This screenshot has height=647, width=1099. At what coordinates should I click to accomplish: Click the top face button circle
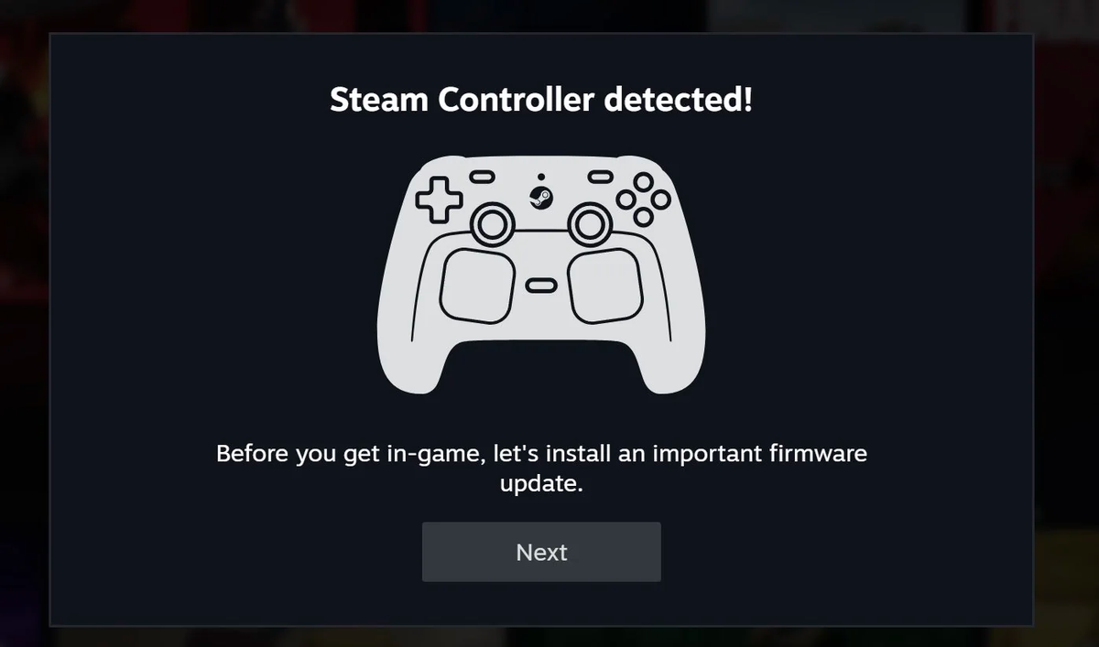coord(644,182)
